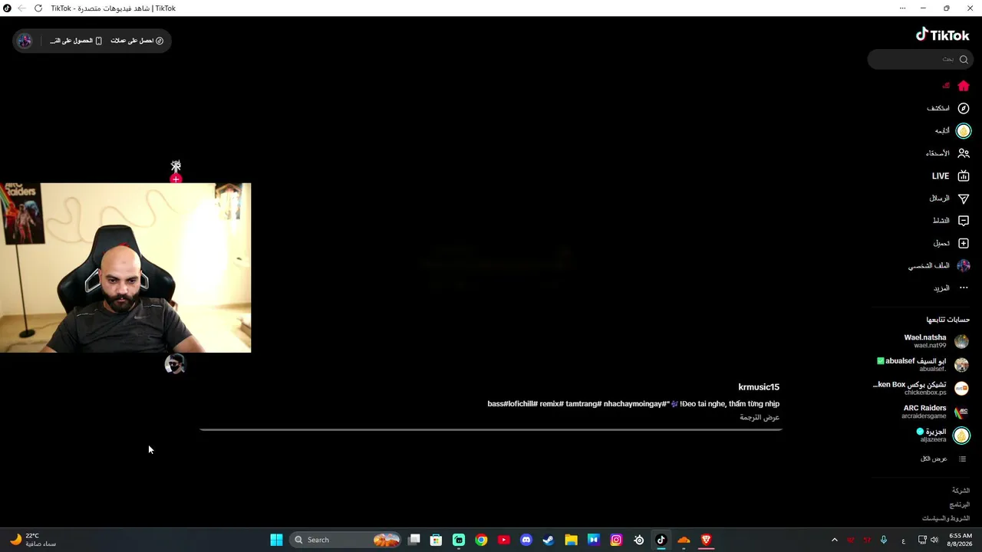Click the Upload plus icon
The image size is (982, 552).
point(964,243)
